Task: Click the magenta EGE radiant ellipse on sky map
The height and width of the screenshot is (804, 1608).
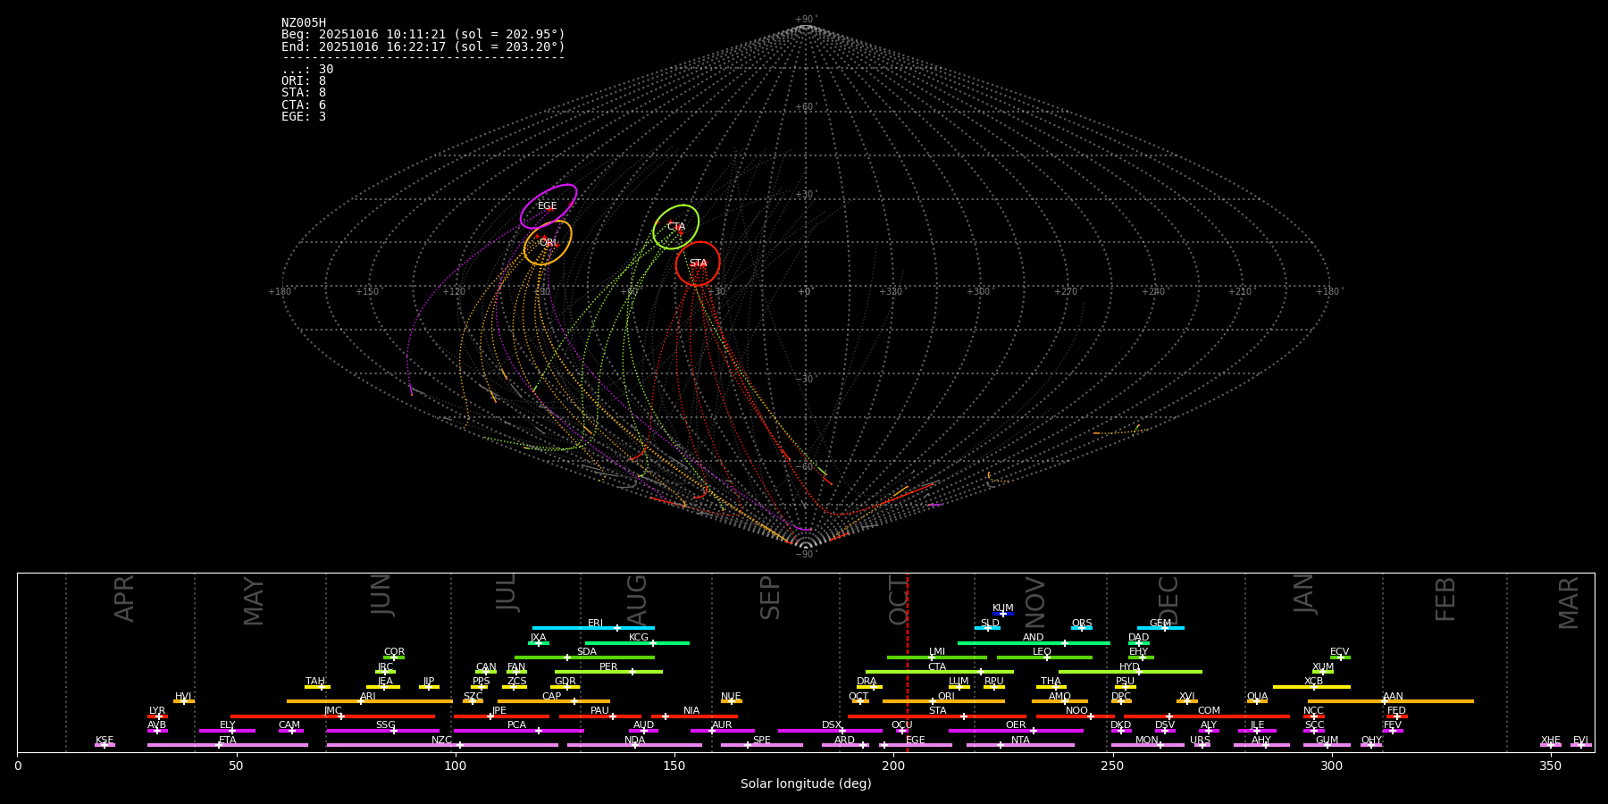Action: tap(549, 206)
